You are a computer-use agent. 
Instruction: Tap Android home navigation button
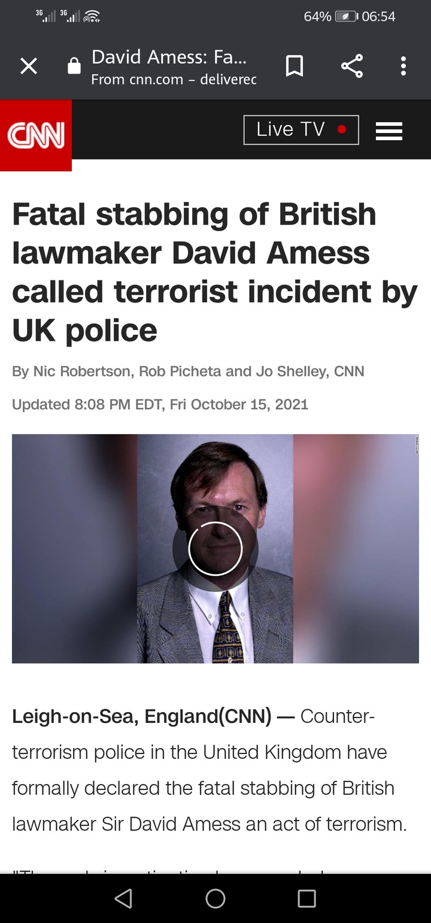pos(215,898)
